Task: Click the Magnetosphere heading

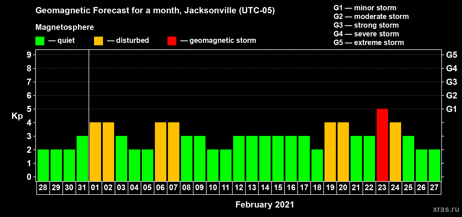Action: [x=65, y=27]
